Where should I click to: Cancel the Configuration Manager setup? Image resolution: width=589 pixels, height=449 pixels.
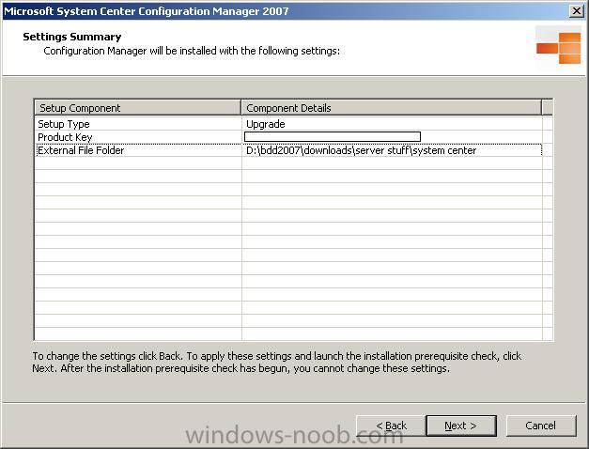point(541,426)
